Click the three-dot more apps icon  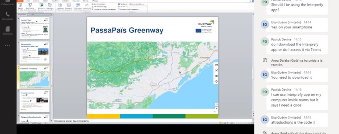click(x=8, y=45)
